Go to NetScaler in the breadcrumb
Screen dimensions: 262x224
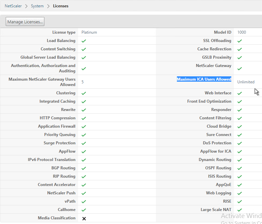click(x=13, y=6)
